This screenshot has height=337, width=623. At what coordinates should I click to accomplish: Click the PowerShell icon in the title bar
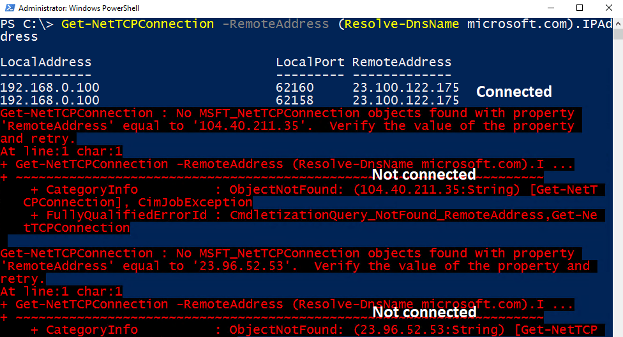(8, 8)
